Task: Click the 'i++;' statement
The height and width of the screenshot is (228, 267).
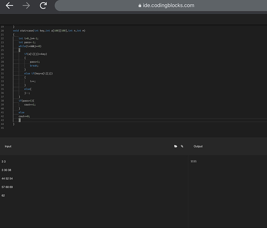Action: pyautogui.click(x=33, y=81)
